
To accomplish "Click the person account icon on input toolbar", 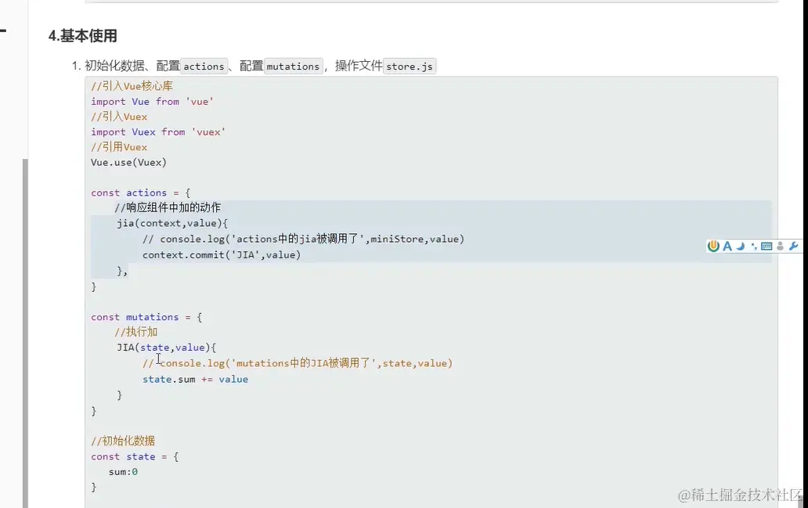I will pyautogui.click(x=780, y=246).
